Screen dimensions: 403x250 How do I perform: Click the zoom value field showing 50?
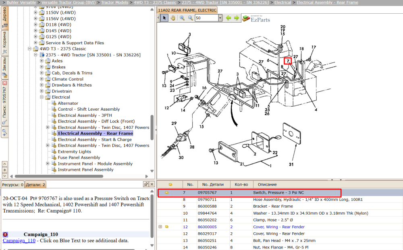(207, 18)
